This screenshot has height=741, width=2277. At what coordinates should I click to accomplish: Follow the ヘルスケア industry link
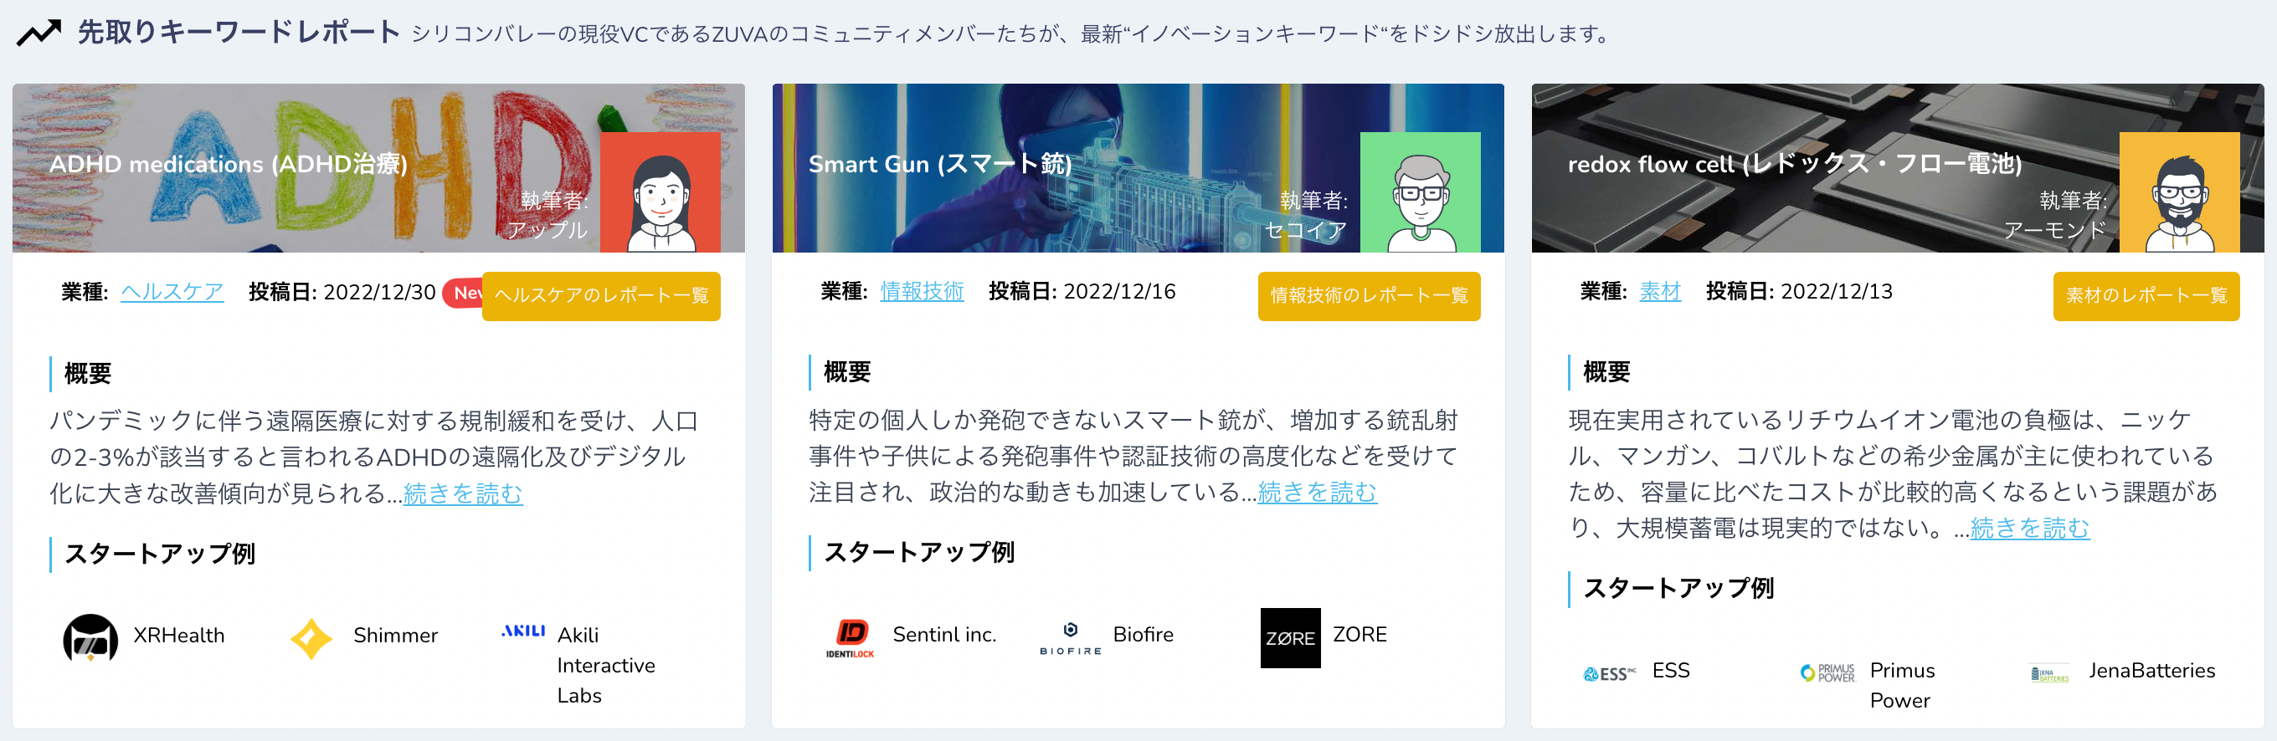pos(172,293)
